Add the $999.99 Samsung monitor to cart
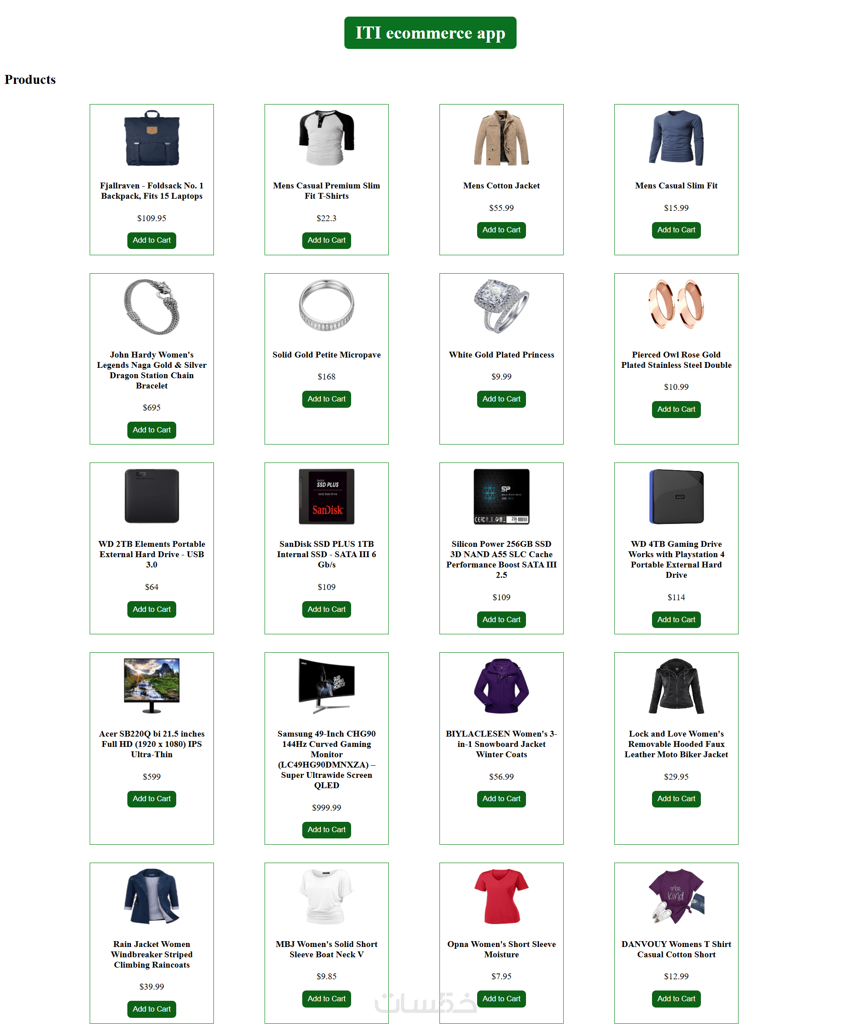852x1034 pixels. pyautogui.click(x=326, y=829)
